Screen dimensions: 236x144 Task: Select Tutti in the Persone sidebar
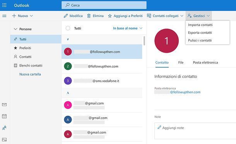[x=36, y=39]
